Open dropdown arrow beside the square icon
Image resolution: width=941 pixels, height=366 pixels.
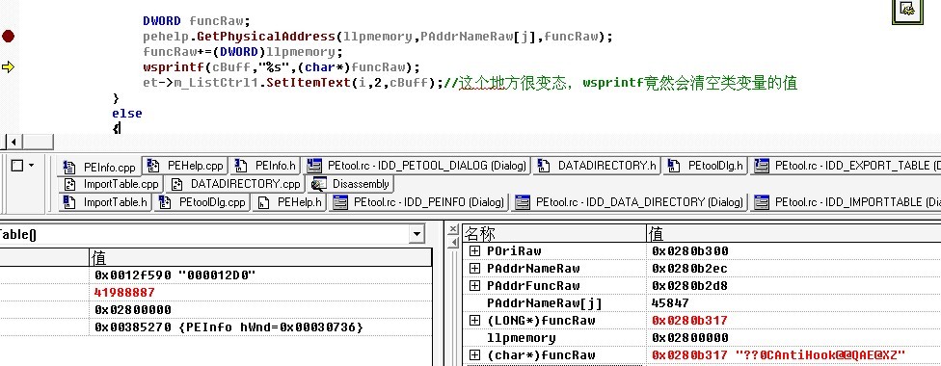[31, 165]
